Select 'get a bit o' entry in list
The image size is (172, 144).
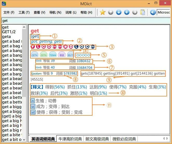(x=12, y=140)
